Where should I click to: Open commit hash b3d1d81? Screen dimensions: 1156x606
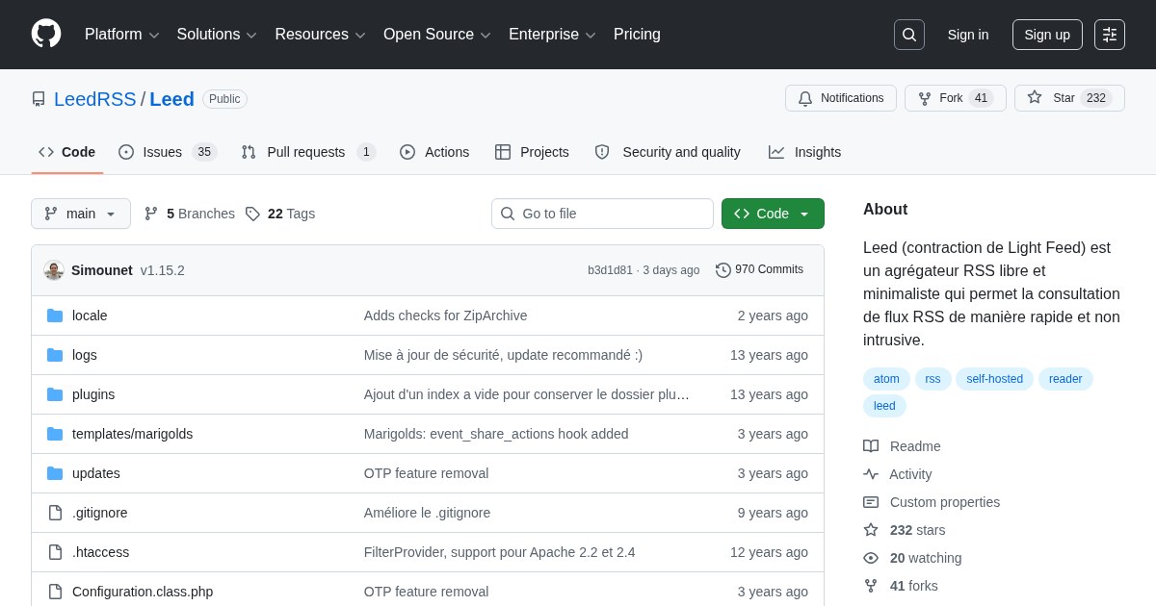(x=611, y=270)
